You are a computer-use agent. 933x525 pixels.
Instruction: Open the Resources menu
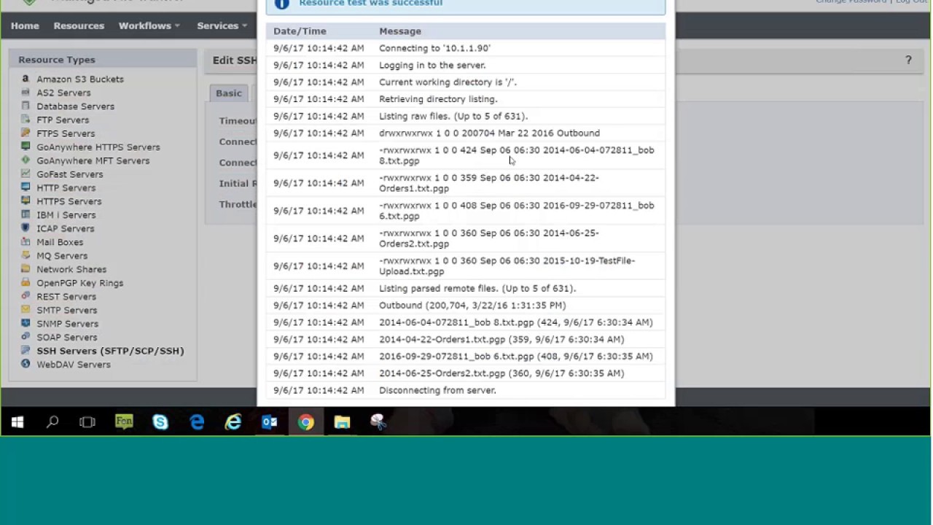coord(79,26)
